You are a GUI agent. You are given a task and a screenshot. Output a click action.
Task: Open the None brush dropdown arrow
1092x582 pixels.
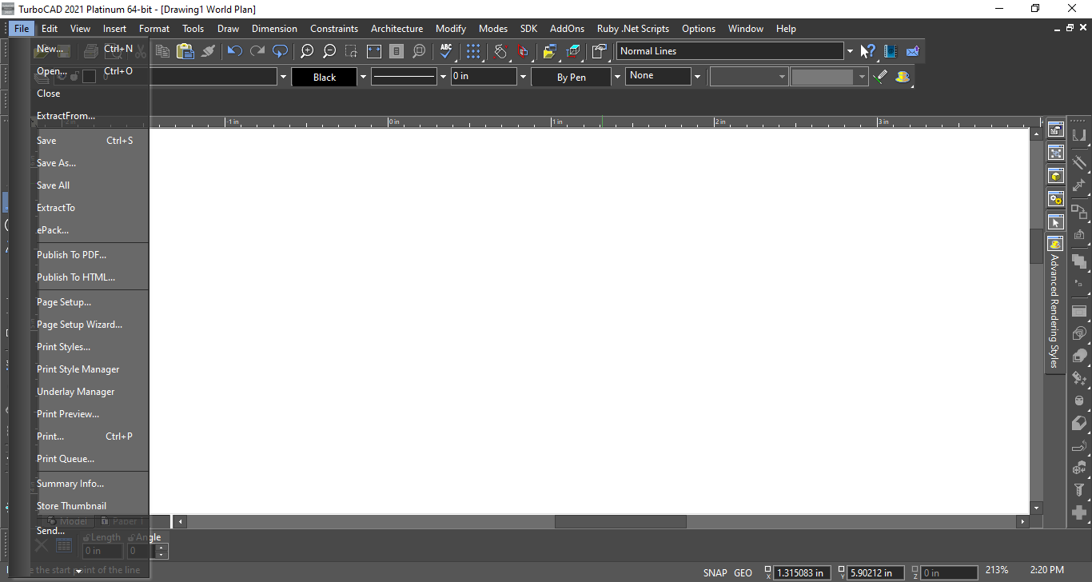(x=697, y=77)
